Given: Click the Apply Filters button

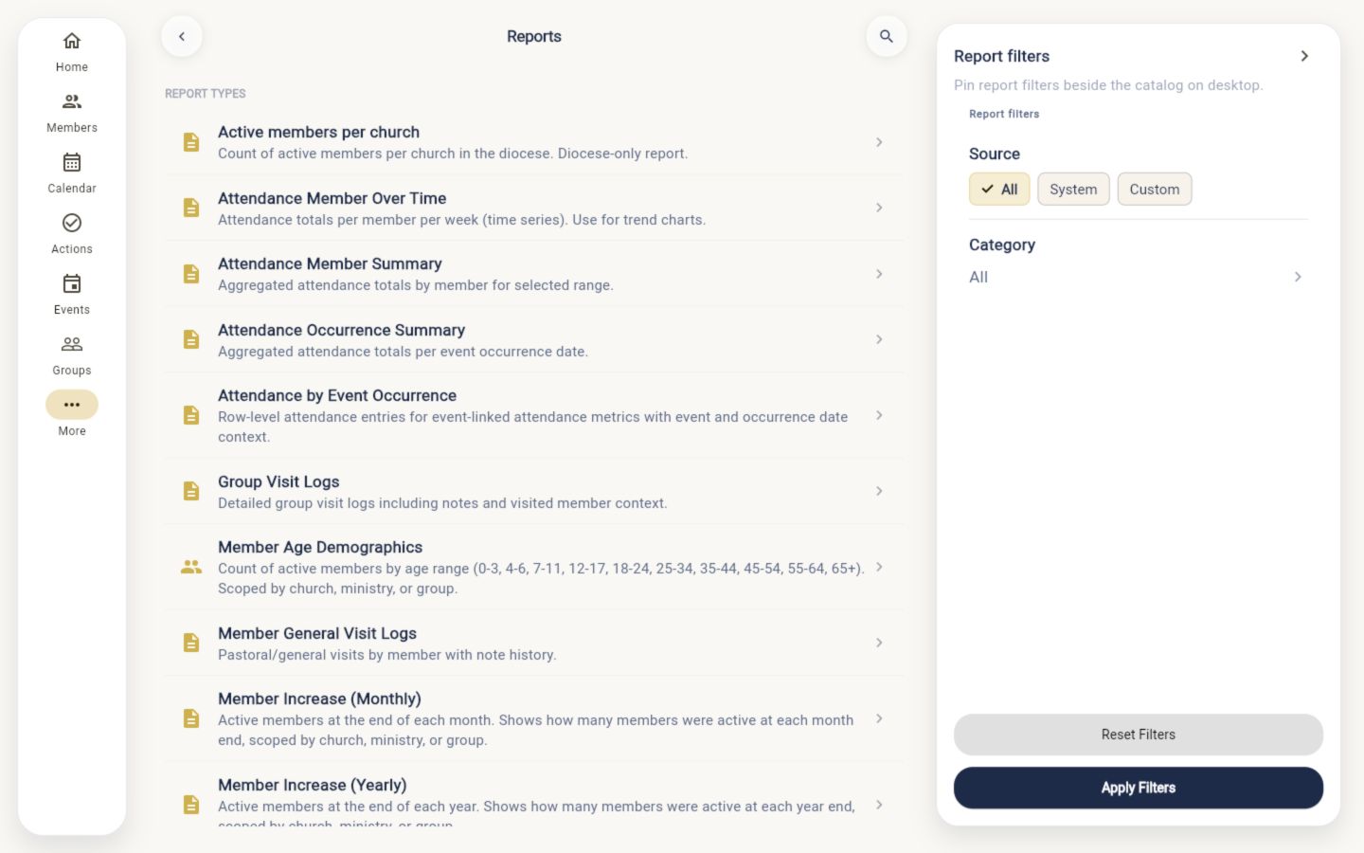Looking at the screenshot, I should 1139,788.
